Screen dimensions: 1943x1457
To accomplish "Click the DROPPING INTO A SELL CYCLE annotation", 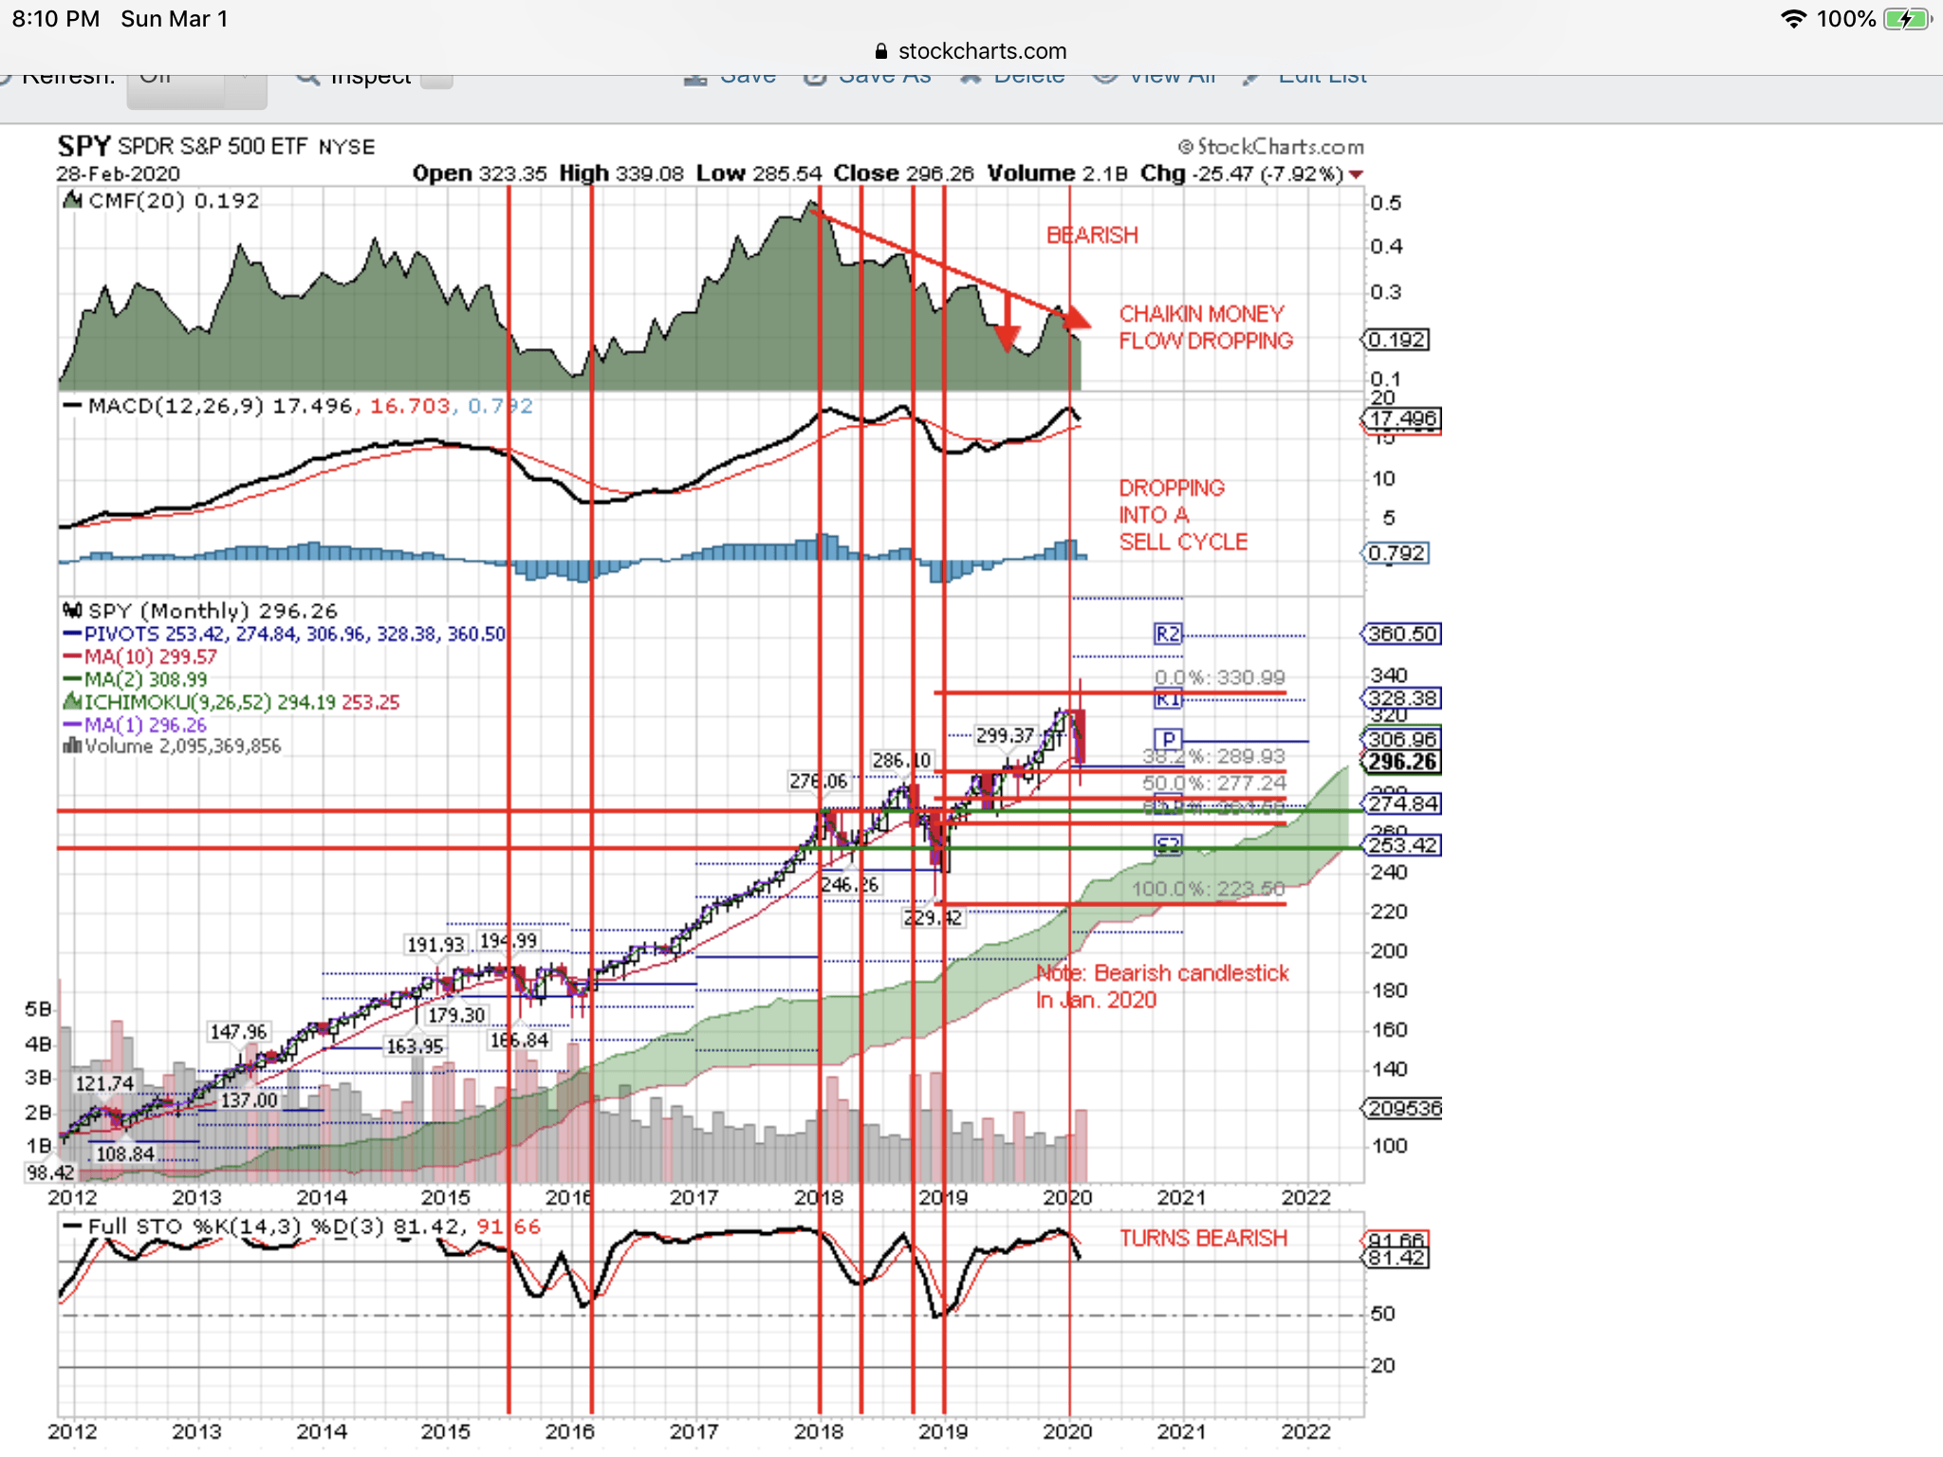I will coord(1183,515).
